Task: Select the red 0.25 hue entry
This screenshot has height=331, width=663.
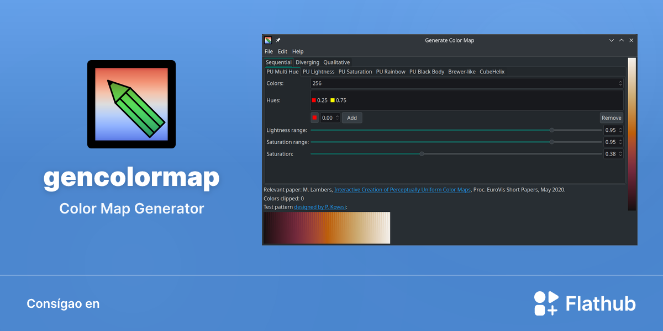Action: coord(319,100)
